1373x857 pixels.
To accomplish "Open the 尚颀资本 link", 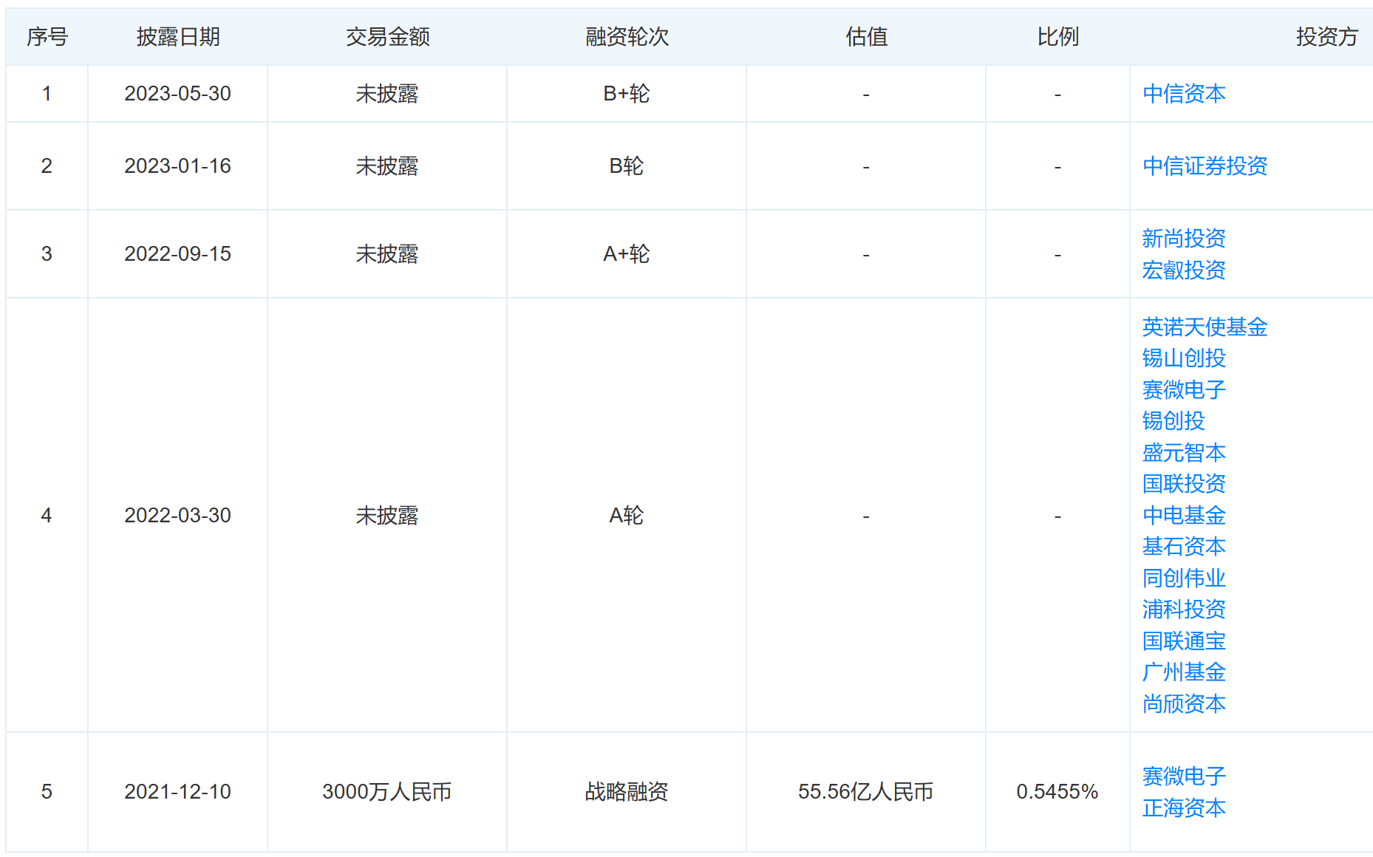I will coord(1184,704).
